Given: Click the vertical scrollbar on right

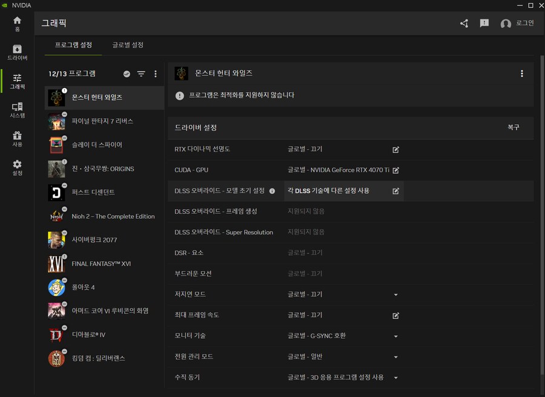Looking at the screenshot, I should click(542, 215).
